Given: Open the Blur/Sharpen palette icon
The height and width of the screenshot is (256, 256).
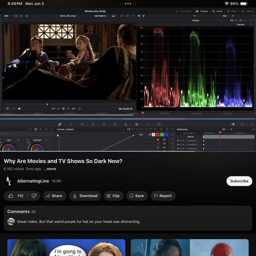Looking at the screenshot, I should coord(126,124).
